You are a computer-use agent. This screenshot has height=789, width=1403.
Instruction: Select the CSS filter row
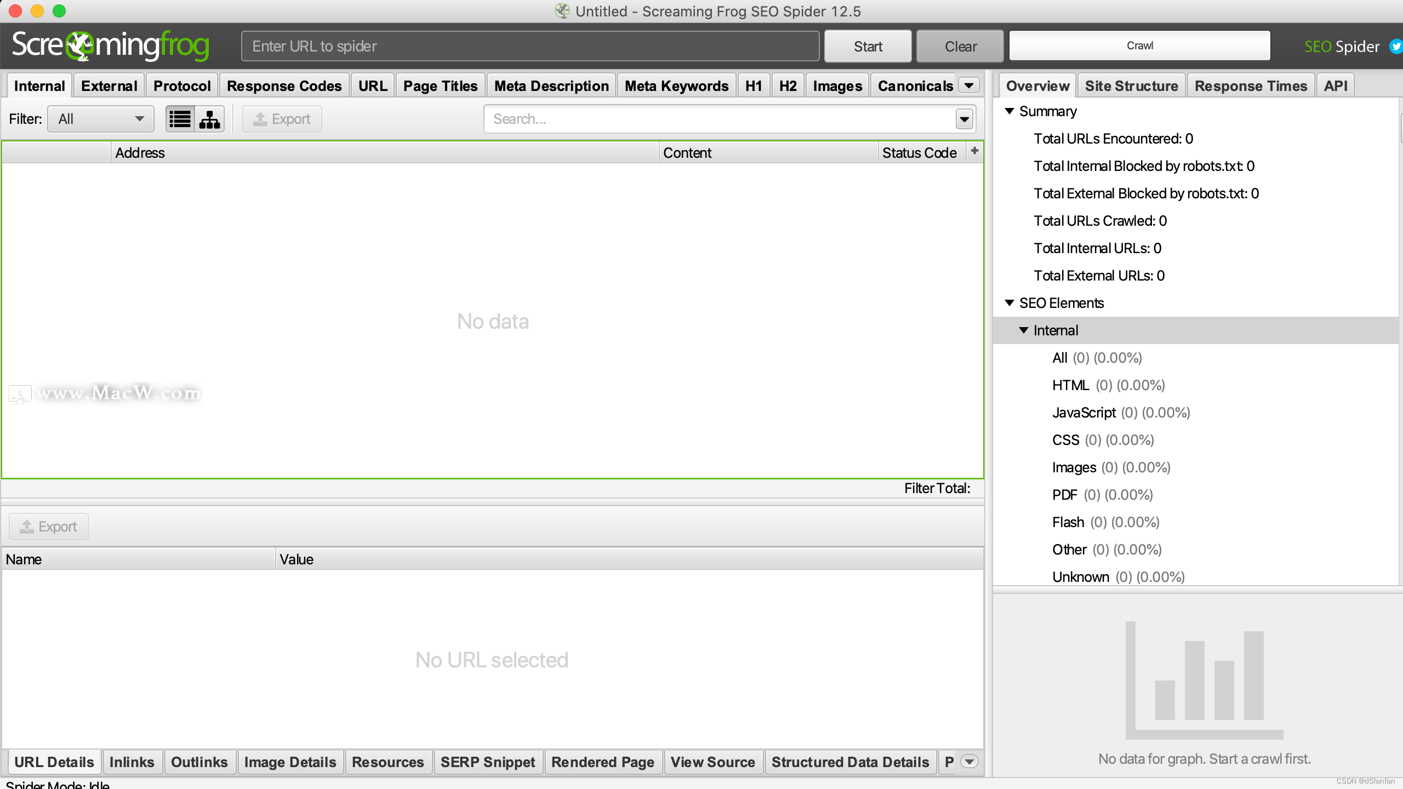pos(1196,440)
